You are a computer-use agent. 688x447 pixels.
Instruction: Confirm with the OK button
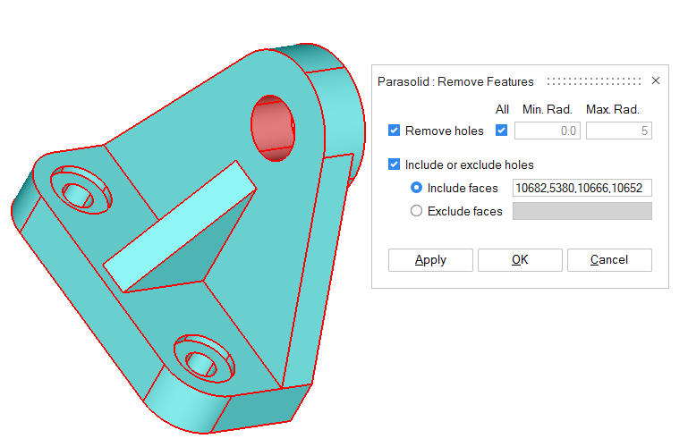pos(520,260)
